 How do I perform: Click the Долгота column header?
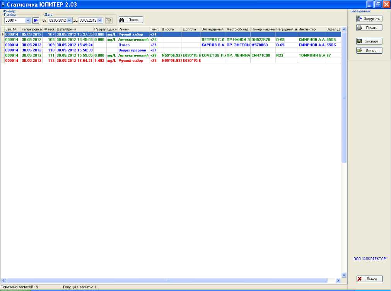tap(191, 29)
